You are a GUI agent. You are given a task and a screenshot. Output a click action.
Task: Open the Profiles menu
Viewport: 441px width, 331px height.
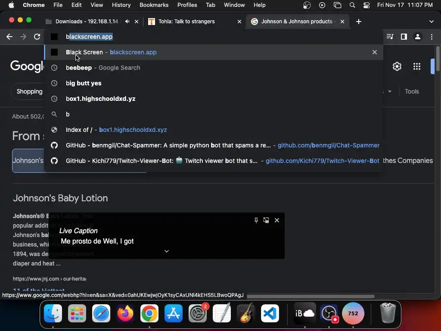(x=187, y=5)
